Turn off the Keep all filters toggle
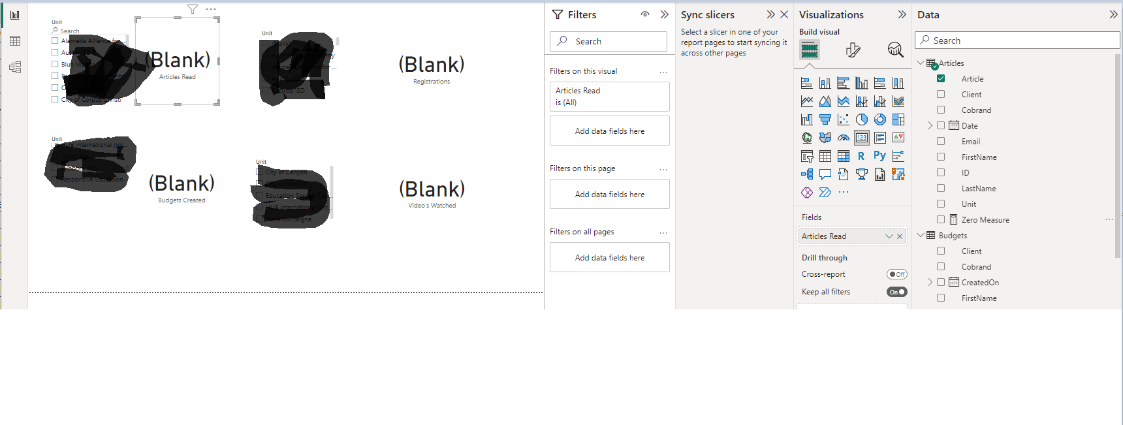 pyautogui.click(x=897, y=292)
